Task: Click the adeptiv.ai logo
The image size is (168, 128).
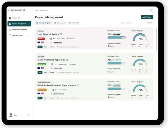Action: click(x=18, y=10)
